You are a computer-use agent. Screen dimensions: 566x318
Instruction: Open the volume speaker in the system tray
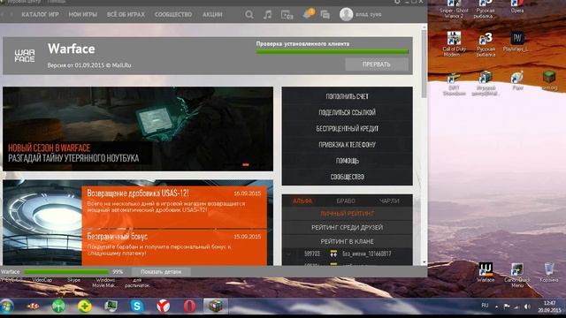[x=527, y=307]
